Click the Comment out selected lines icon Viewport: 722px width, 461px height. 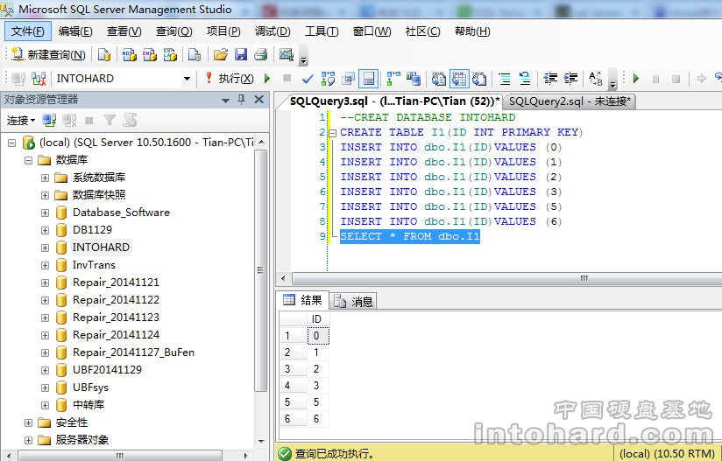pyautogui.click(x=505, y=79)
